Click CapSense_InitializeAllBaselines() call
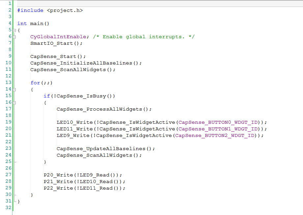303x215 pixels. 84,63
